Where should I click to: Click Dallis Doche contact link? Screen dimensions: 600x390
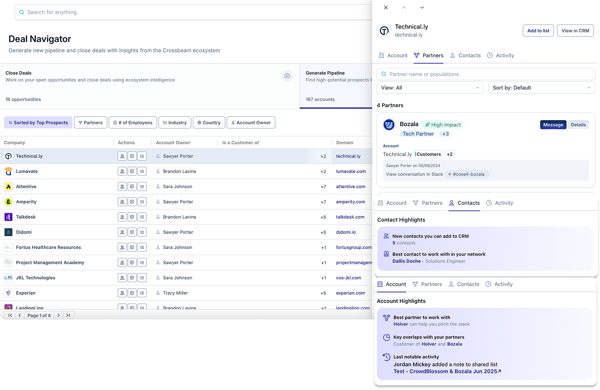tap(406, 261)
